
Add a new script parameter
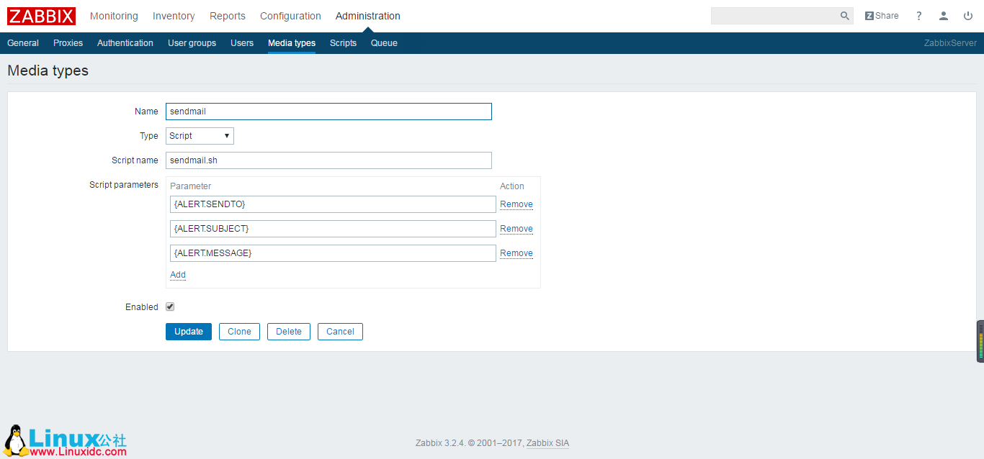tap(177, 274)
